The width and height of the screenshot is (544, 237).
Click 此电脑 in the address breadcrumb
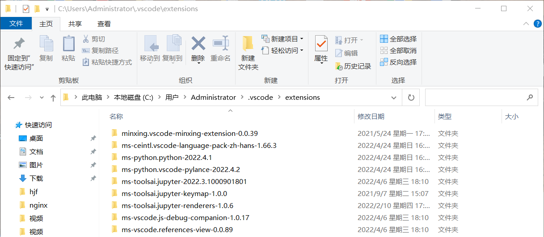coord(92,98)
